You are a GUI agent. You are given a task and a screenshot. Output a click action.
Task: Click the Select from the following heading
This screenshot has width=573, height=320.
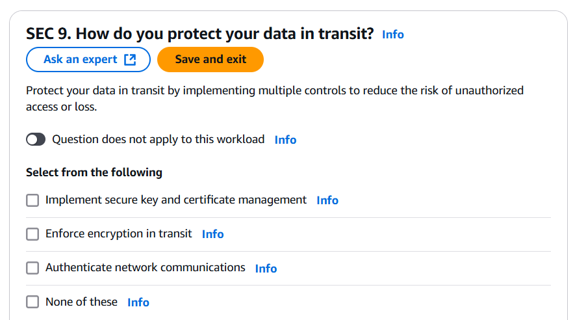pyautogui.click(x=94, y=172)
